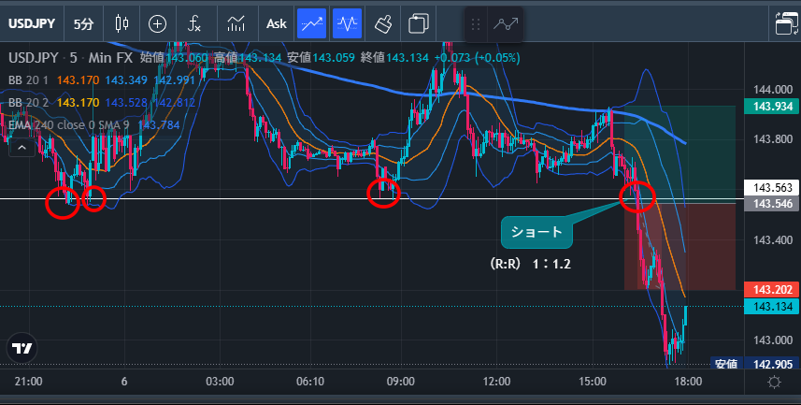Screen dimensions: 801x405
Task: Toggle the highlighted waveform button
Action: tap(347, 23)
